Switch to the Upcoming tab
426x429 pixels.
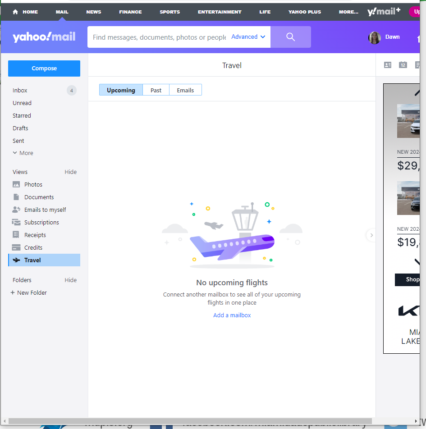[121, 90]
